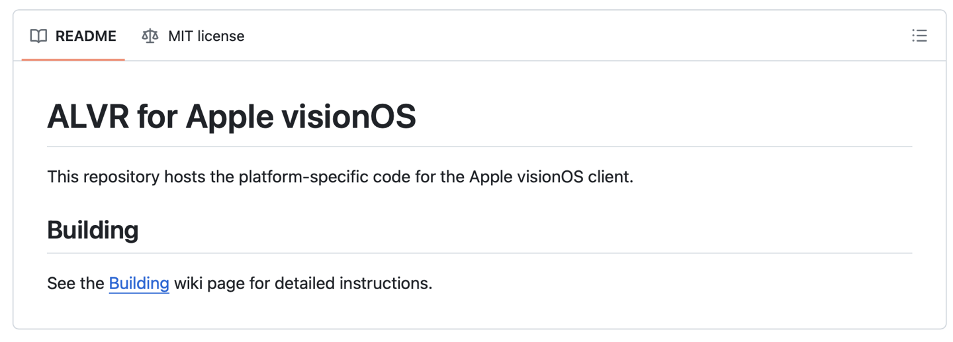Open the README outline list icon

(x=919, y=36)
